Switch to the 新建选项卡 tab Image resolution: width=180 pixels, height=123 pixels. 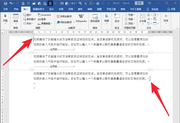click(39, 9)
